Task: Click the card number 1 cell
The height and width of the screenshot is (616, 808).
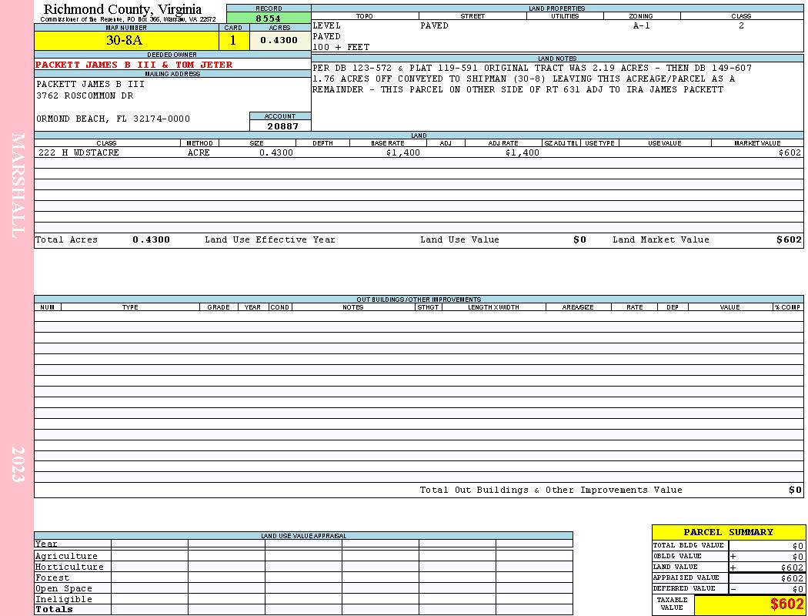Action: coord(233,40)
